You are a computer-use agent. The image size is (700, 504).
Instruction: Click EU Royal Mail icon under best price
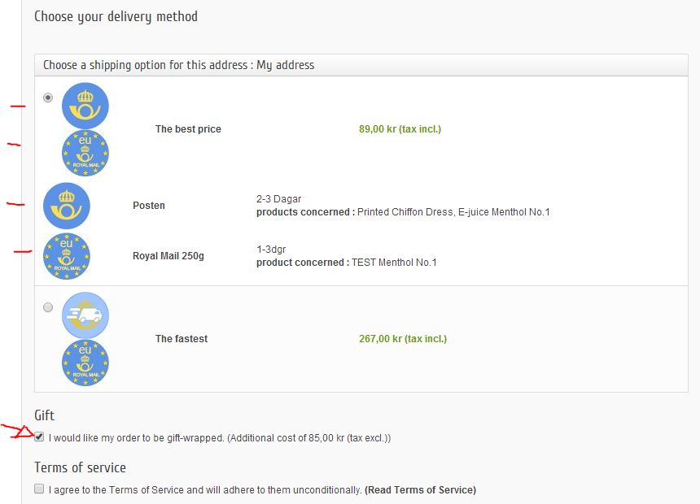click(x=85, y=153)
